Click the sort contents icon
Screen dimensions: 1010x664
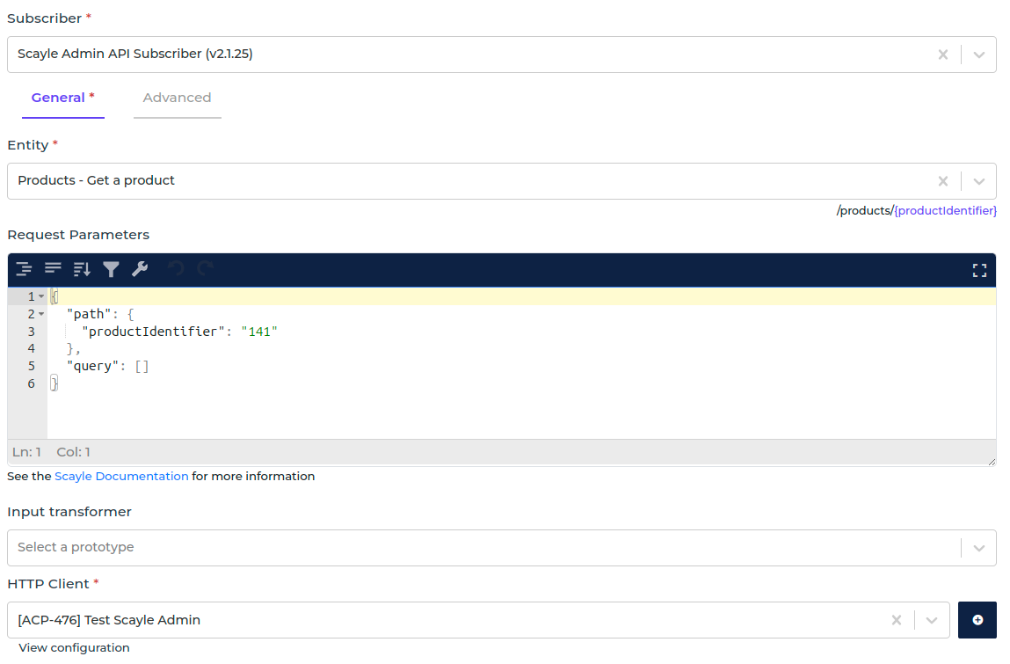tap(82, 269)
